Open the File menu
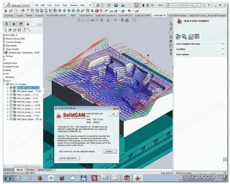The image size is (230, 184). [x=37, y=5]
